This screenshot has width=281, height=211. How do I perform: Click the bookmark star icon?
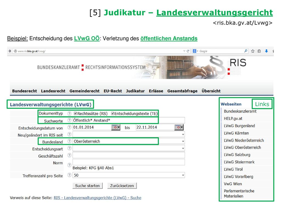coord(253,51)
